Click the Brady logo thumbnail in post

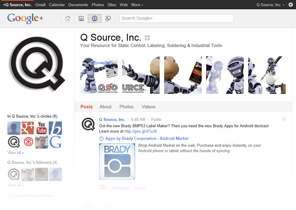tap(117, 161)
